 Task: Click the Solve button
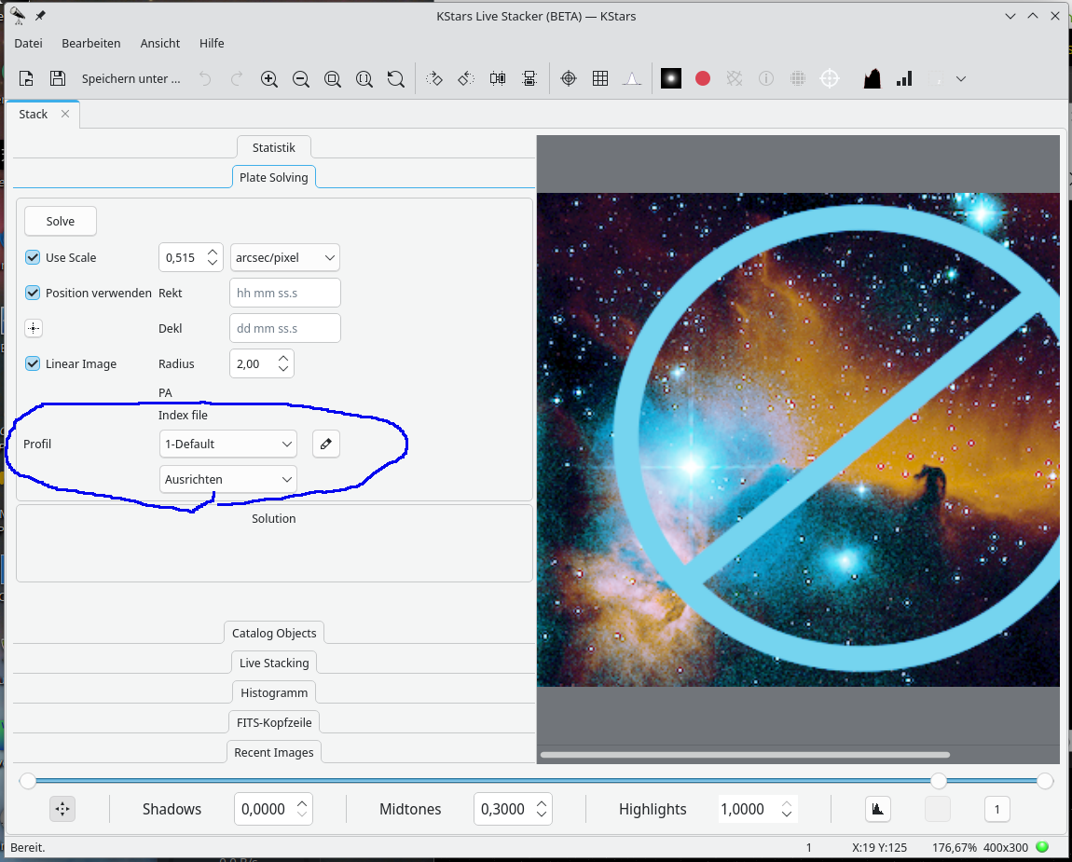61,221
